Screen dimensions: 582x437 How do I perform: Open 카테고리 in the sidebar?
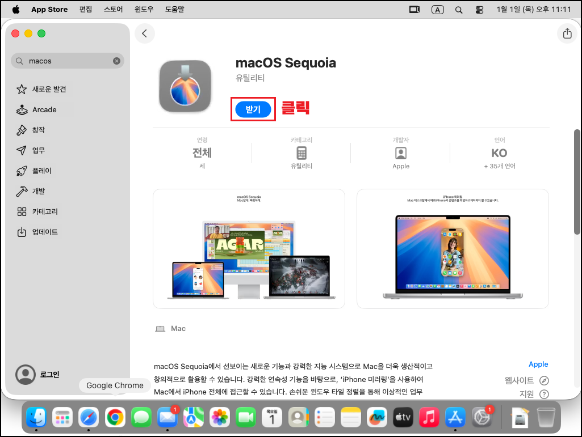click(x=38, y=211)
